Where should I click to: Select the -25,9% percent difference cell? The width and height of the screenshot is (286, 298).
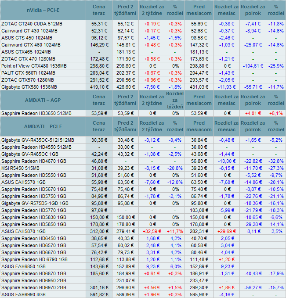(x=276, y=66)
